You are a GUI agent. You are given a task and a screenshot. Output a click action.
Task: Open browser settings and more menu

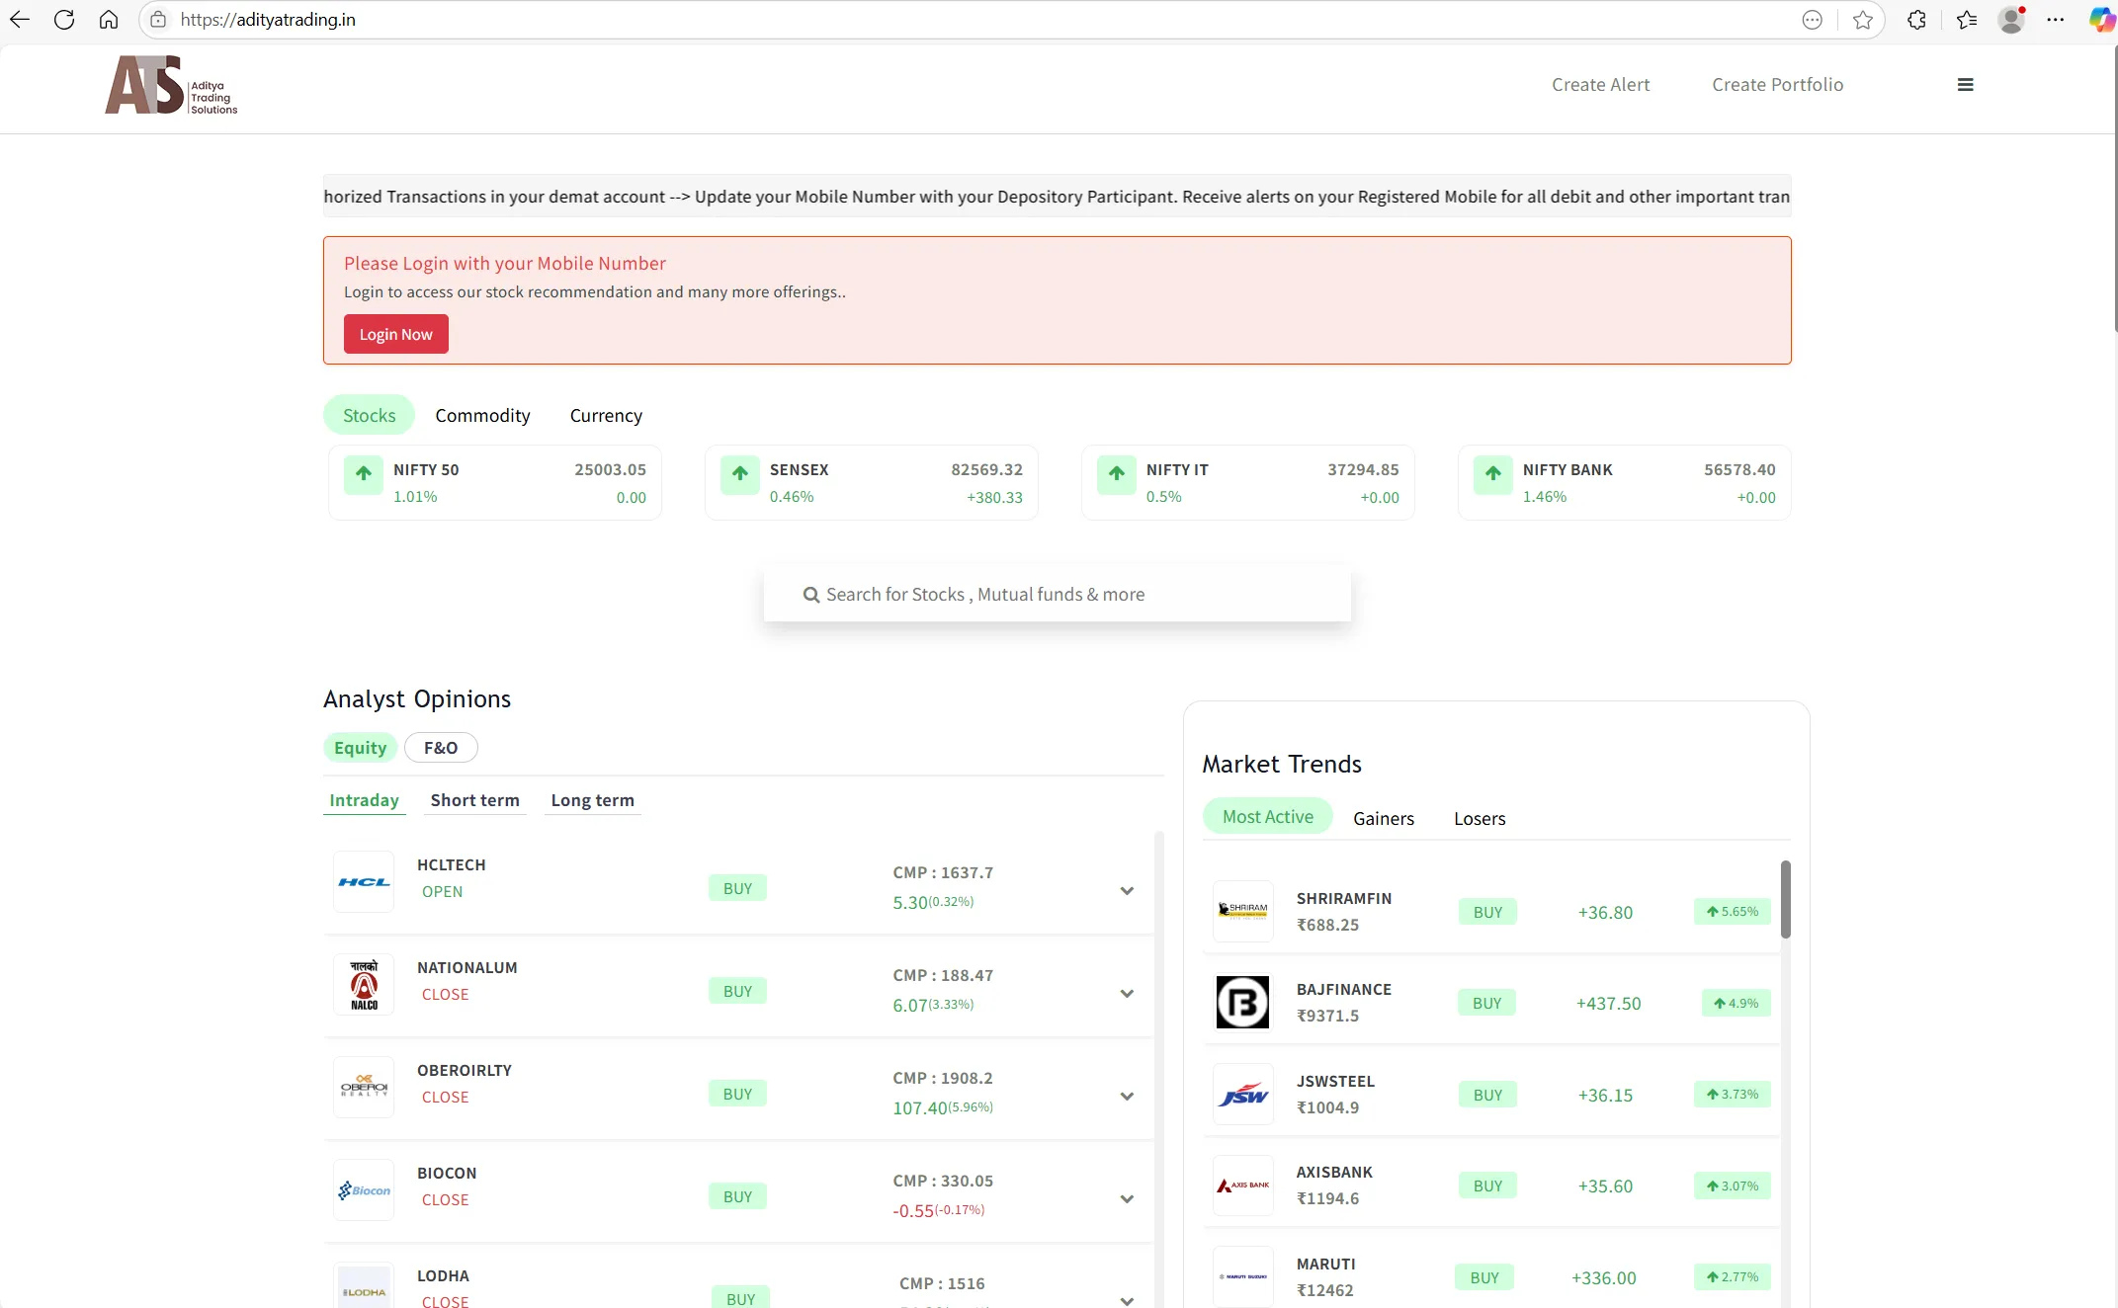[x=2056, y=20]
